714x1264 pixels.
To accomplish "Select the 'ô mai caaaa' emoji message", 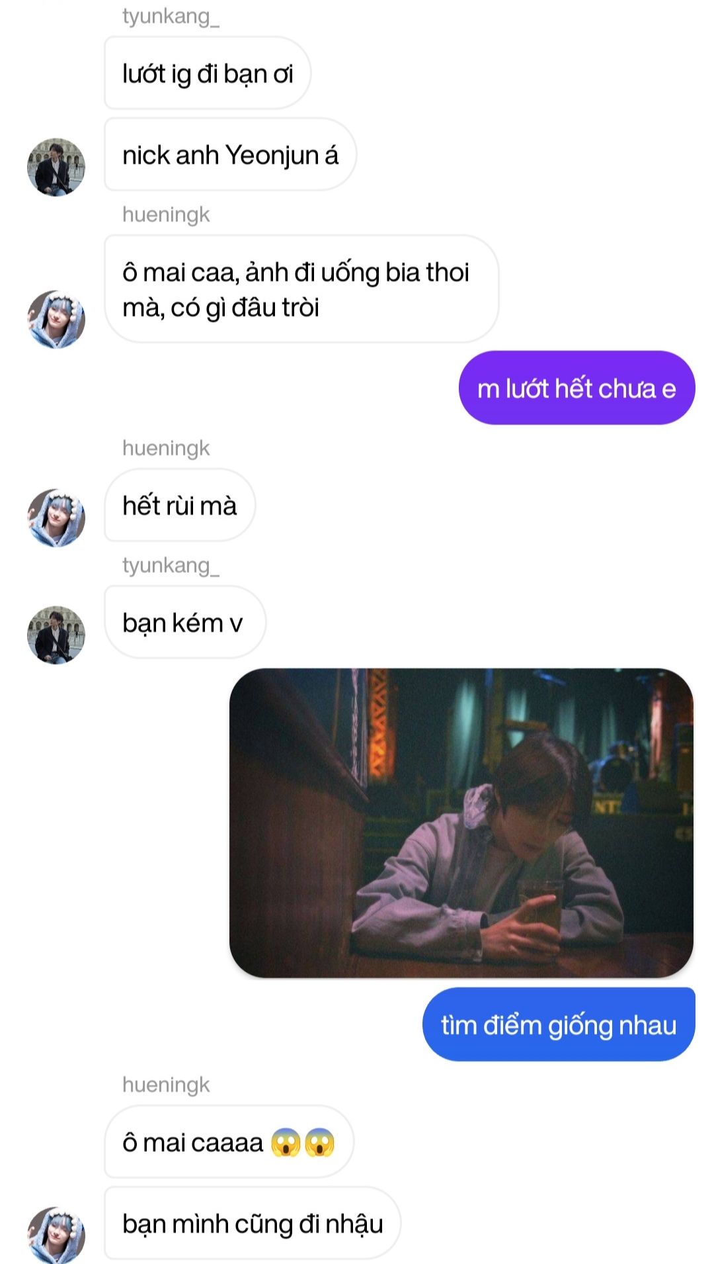I will pos(229,1142).
